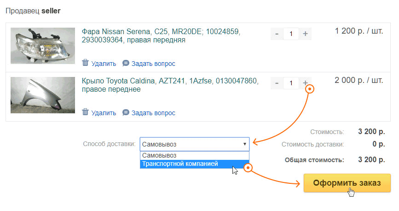This screenshot has width=399, height=211.
Task: Increase the Nissan Serena headlight quantity with plus
Action: click(x=305, y=34)
